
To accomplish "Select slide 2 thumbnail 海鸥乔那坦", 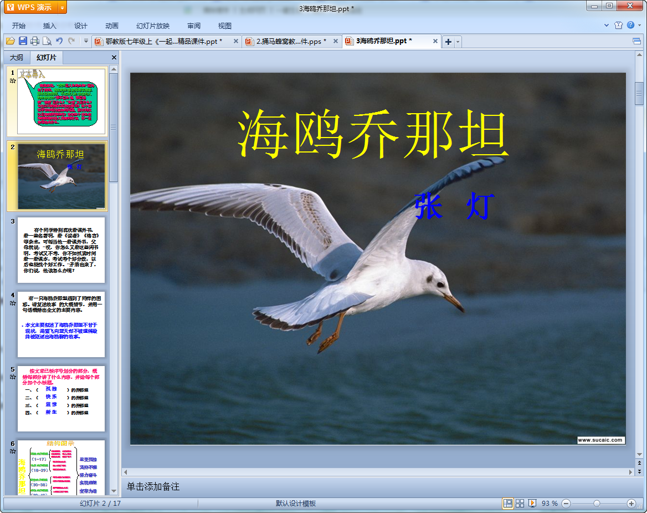I will point(61,176).
